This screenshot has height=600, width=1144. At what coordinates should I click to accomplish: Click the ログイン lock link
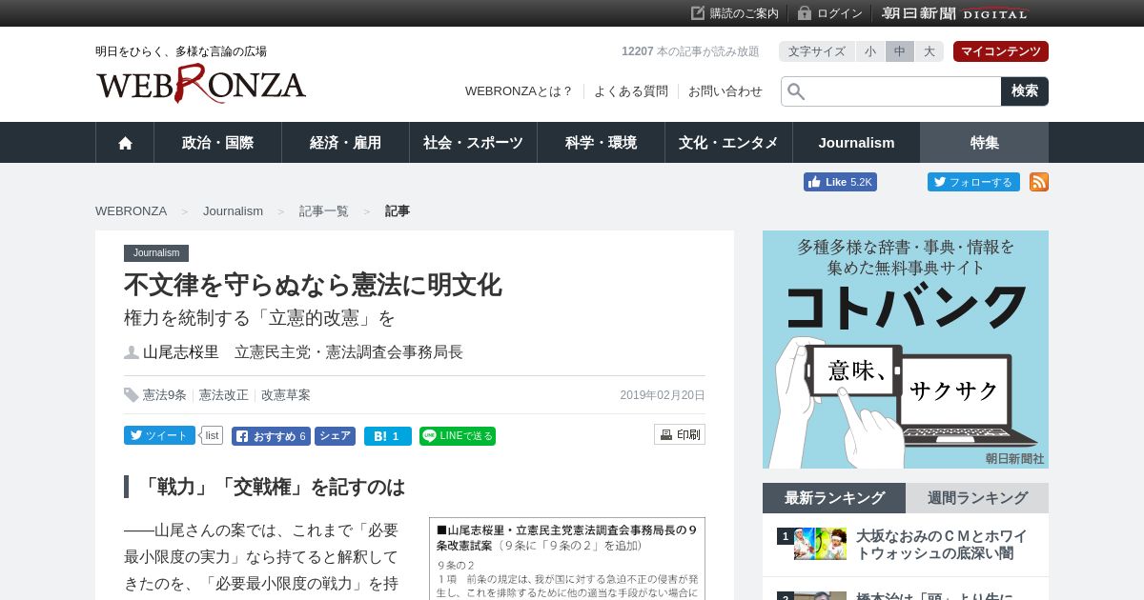pos(830,13)
